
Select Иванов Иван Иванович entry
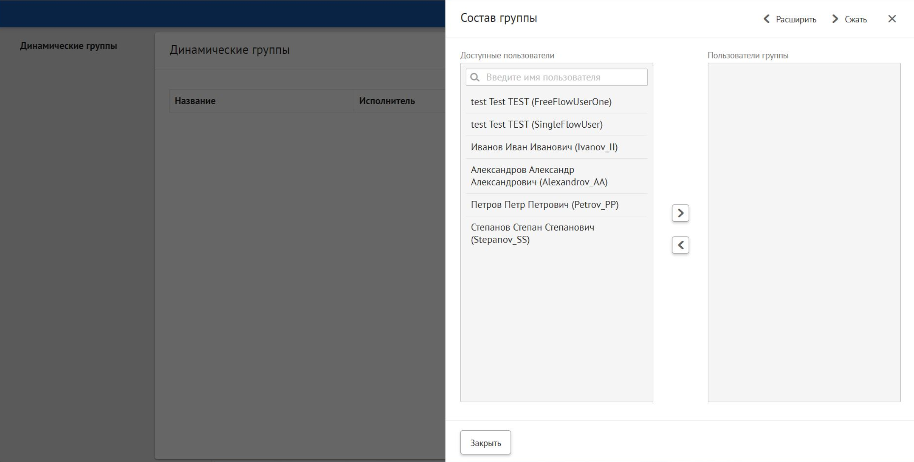(544, 147)
